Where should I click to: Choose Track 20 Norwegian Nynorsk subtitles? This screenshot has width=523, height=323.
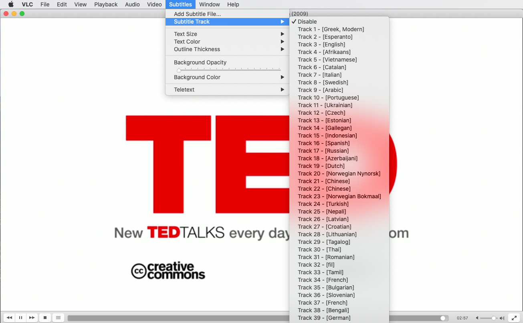click(x=339, y=173)
